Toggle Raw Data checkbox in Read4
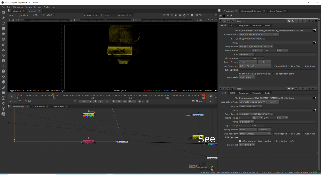 [x=289, y=134]
